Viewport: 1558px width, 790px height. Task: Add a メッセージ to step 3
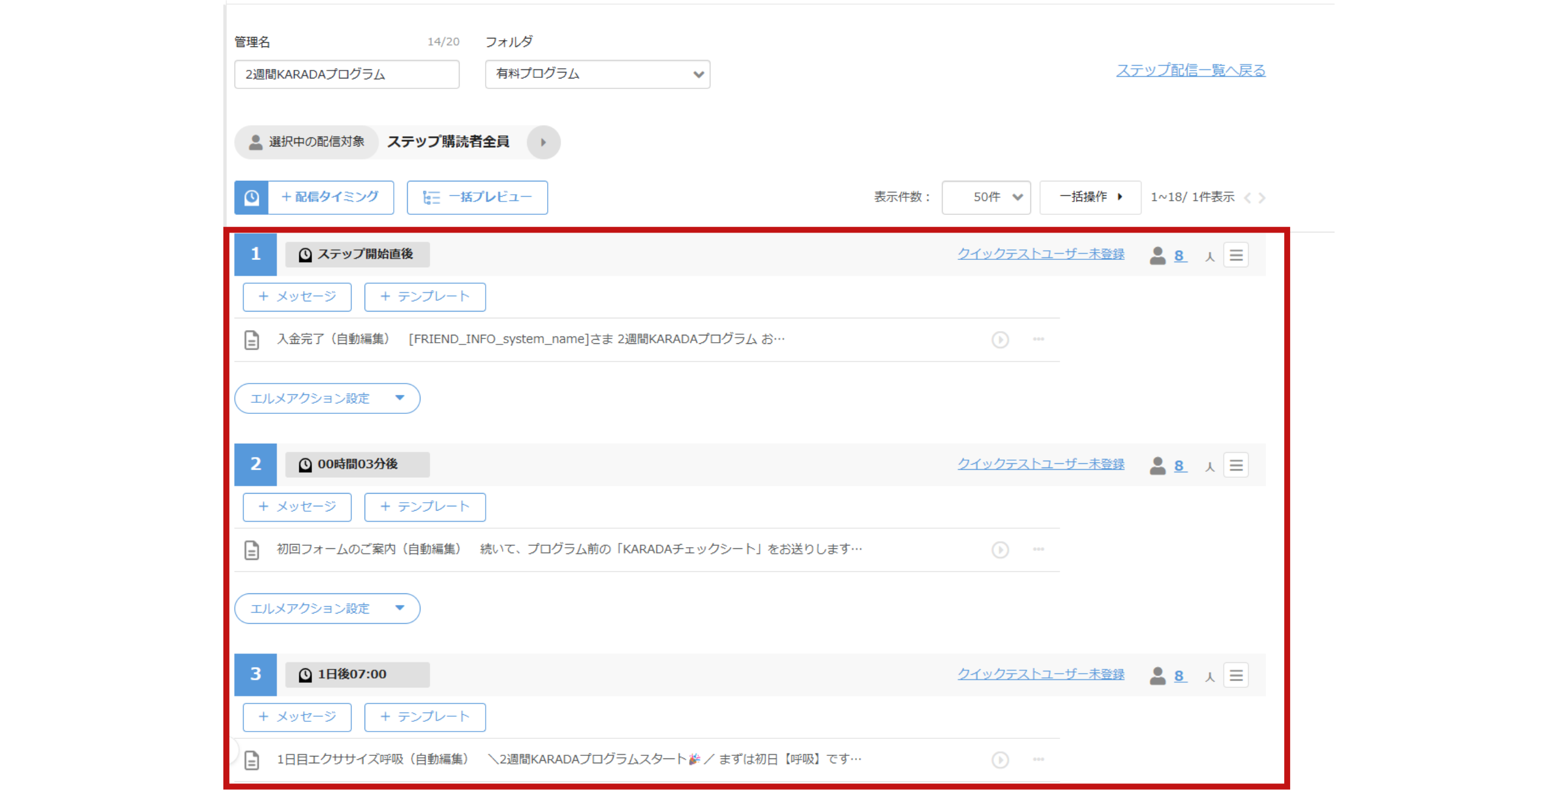[297, 717]
